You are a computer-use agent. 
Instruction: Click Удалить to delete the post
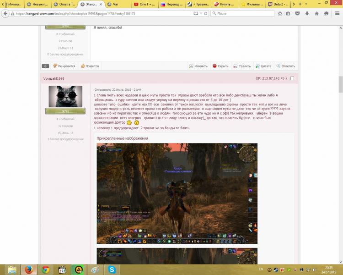tap(242, 66)
